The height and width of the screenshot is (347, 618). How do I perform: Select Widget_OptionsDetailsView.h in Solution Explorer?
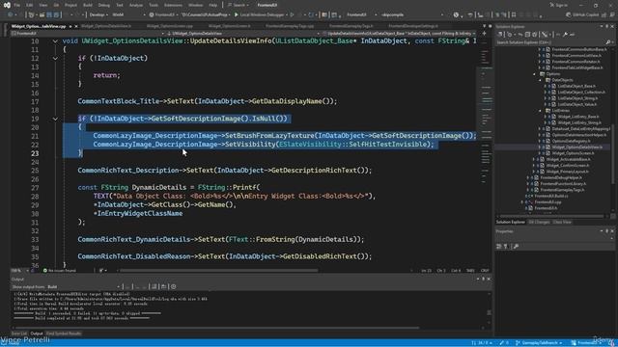[x=577, y=147]
